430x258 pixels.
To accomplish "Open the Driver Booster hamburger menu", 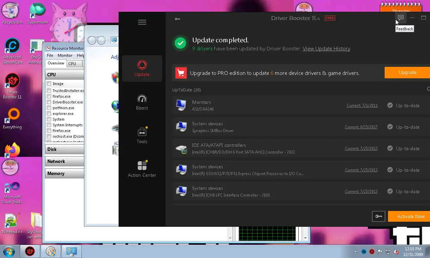I will 142,22.
